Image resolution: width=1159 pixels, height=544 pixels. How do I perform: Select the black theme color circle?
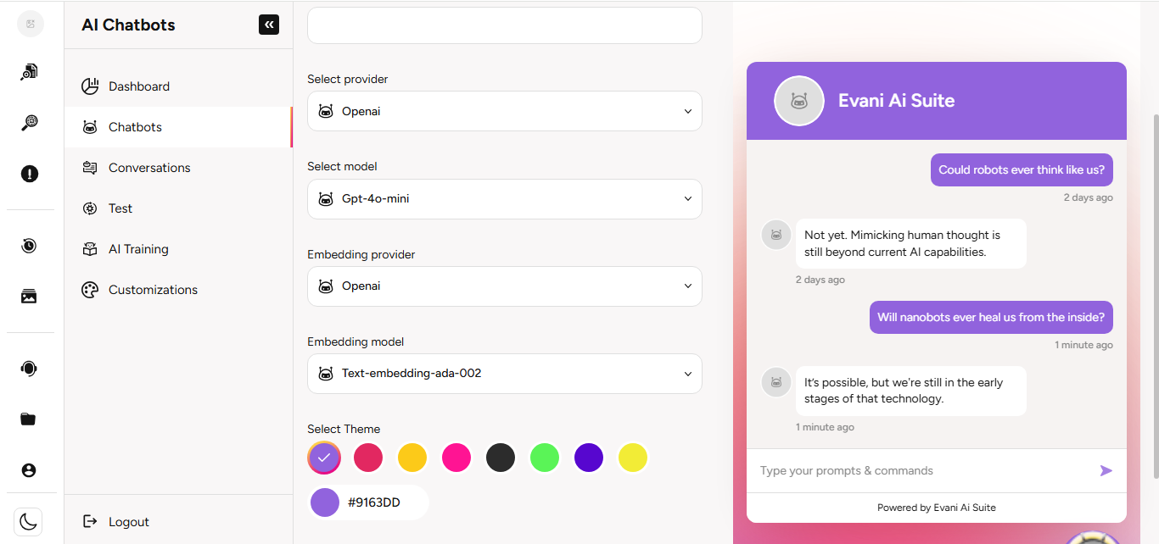coord(501,458)
